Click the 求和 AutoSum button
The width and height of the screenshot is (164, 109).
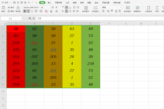click(x=157, y=9)
